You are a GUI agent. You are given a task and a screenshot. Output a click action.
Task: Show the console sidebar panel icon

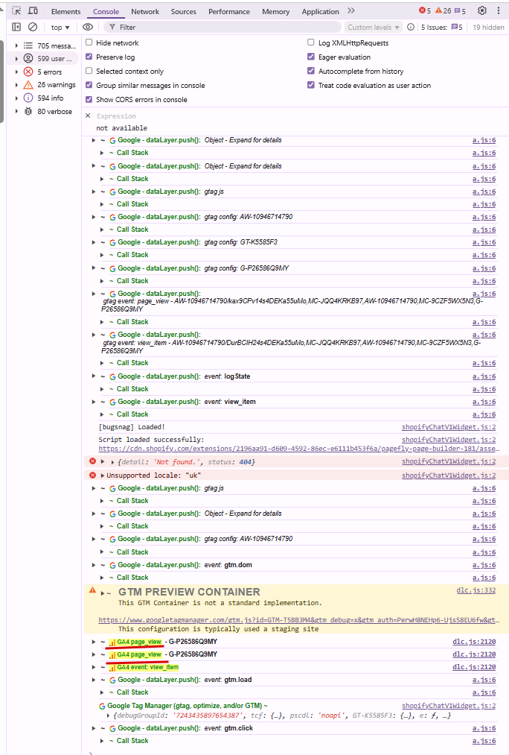tap(16, 27)
